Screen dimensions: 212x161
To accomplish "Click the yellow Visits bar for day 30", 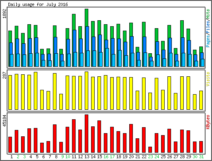I will click(194, 102).
